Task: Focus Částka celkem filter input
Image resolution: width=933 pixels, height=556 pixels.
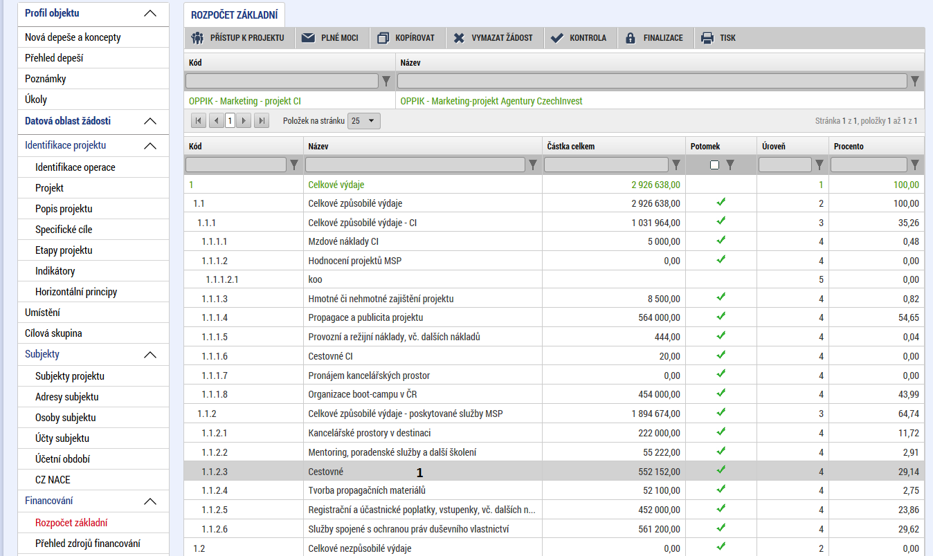Action: point(606,165)
